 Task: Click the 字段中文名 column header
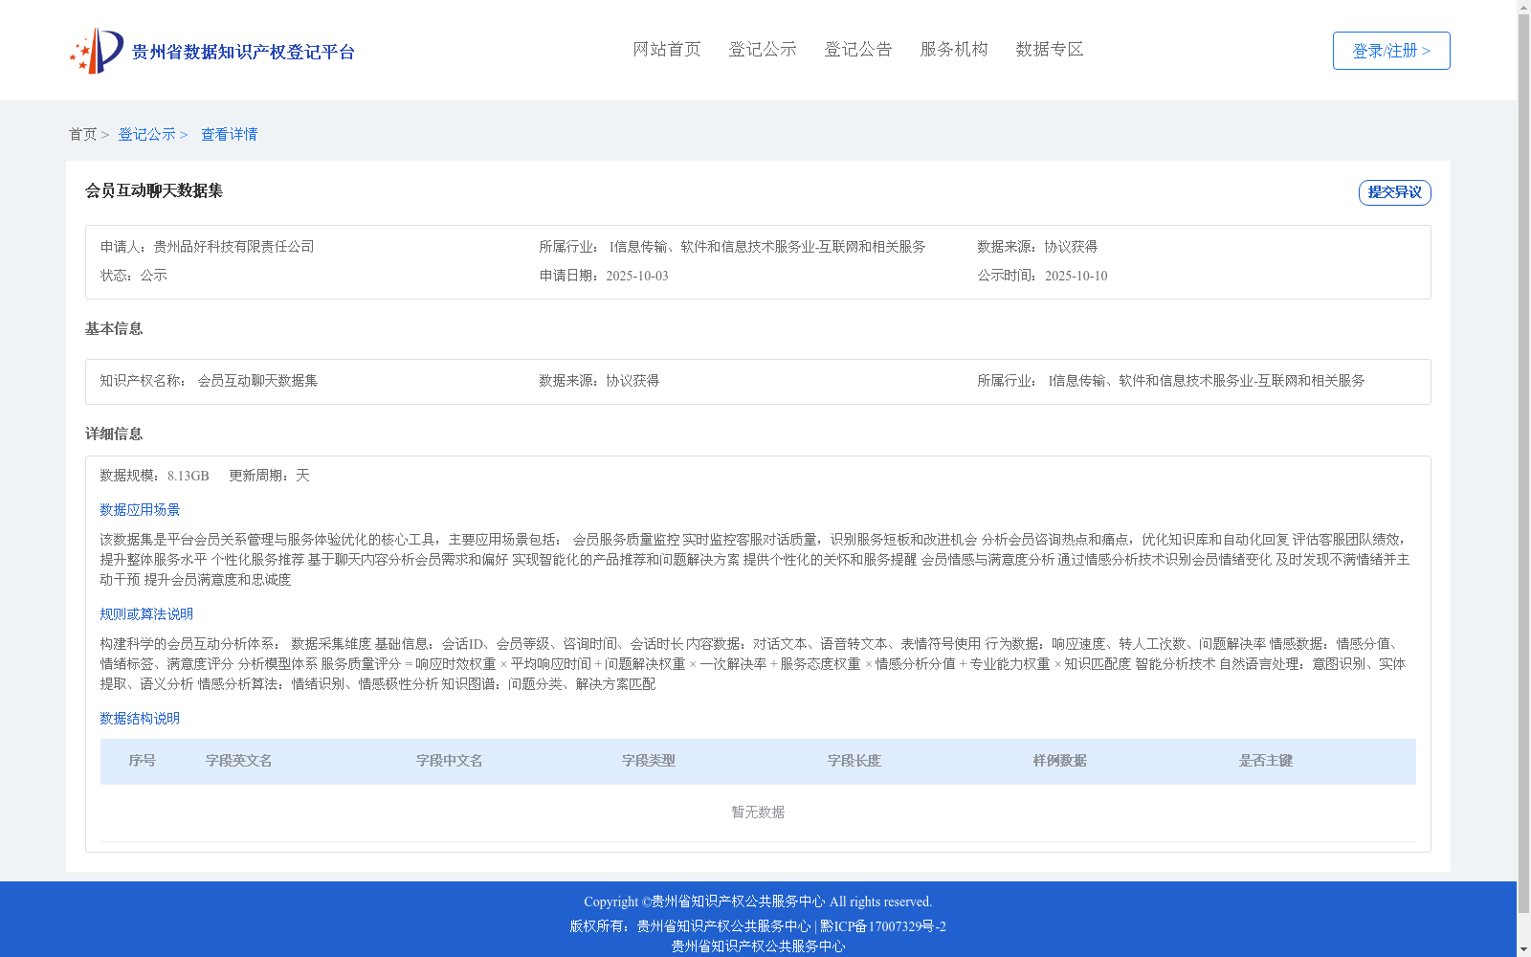450,761
